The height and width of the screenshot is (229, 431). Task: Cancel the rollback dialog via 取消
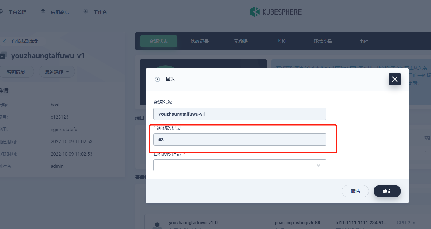tap(355, 191)
